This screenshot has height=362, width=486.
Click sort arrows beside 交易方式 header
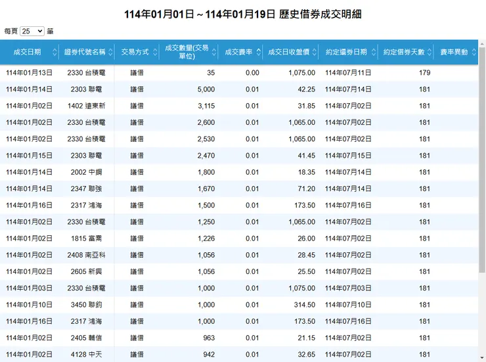click(155, 52)
